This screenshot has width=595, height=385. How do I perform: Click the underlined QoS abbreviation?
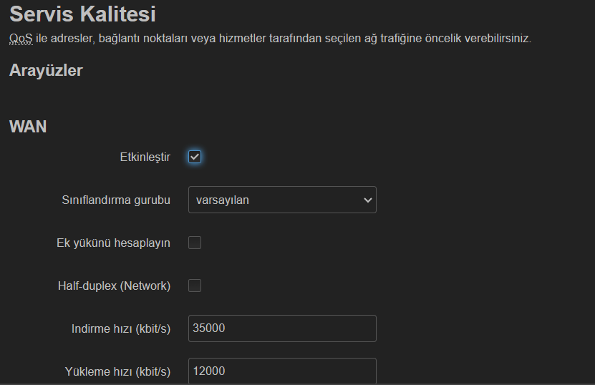click(21, 39)
